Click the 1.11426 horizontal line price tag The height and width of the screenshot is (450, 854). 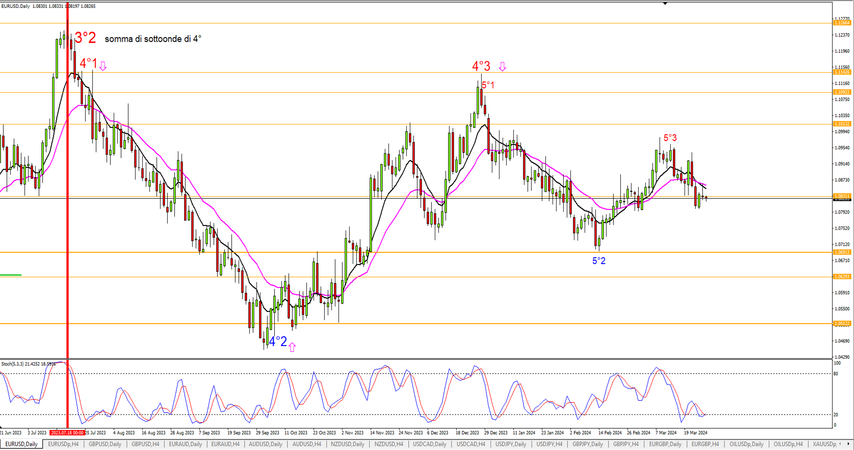(842, 72)
